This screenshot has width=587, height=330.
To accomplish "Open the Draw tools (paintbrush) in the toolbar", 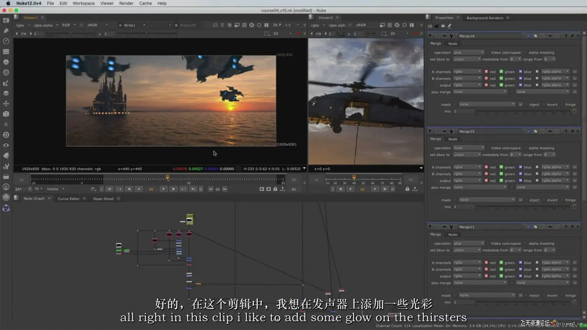I will 6,31.
